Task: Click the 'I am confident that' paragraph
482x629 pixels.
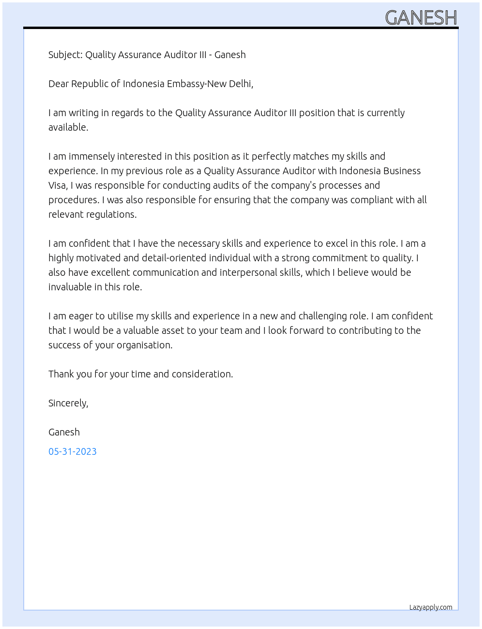Action: click(x=237, y=265)
